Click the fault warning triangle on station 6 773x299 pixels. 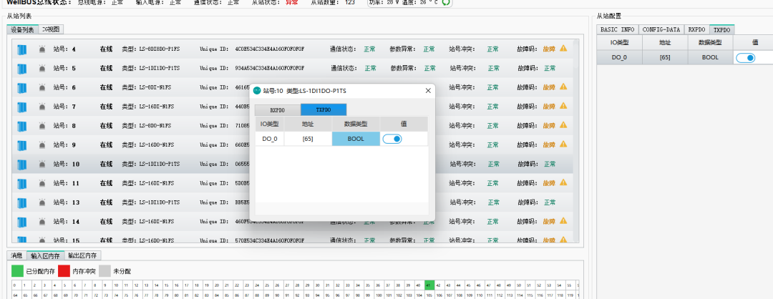[563, 87]
